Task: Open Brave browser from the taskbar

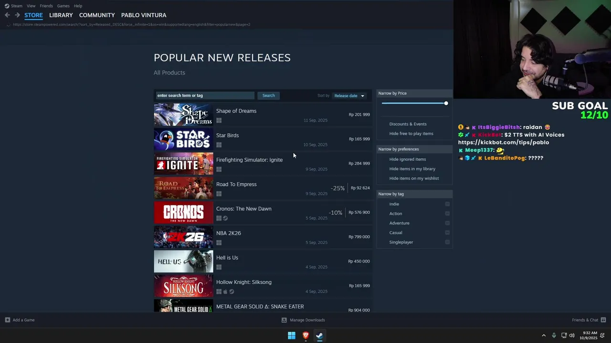Action: (305, 335)
